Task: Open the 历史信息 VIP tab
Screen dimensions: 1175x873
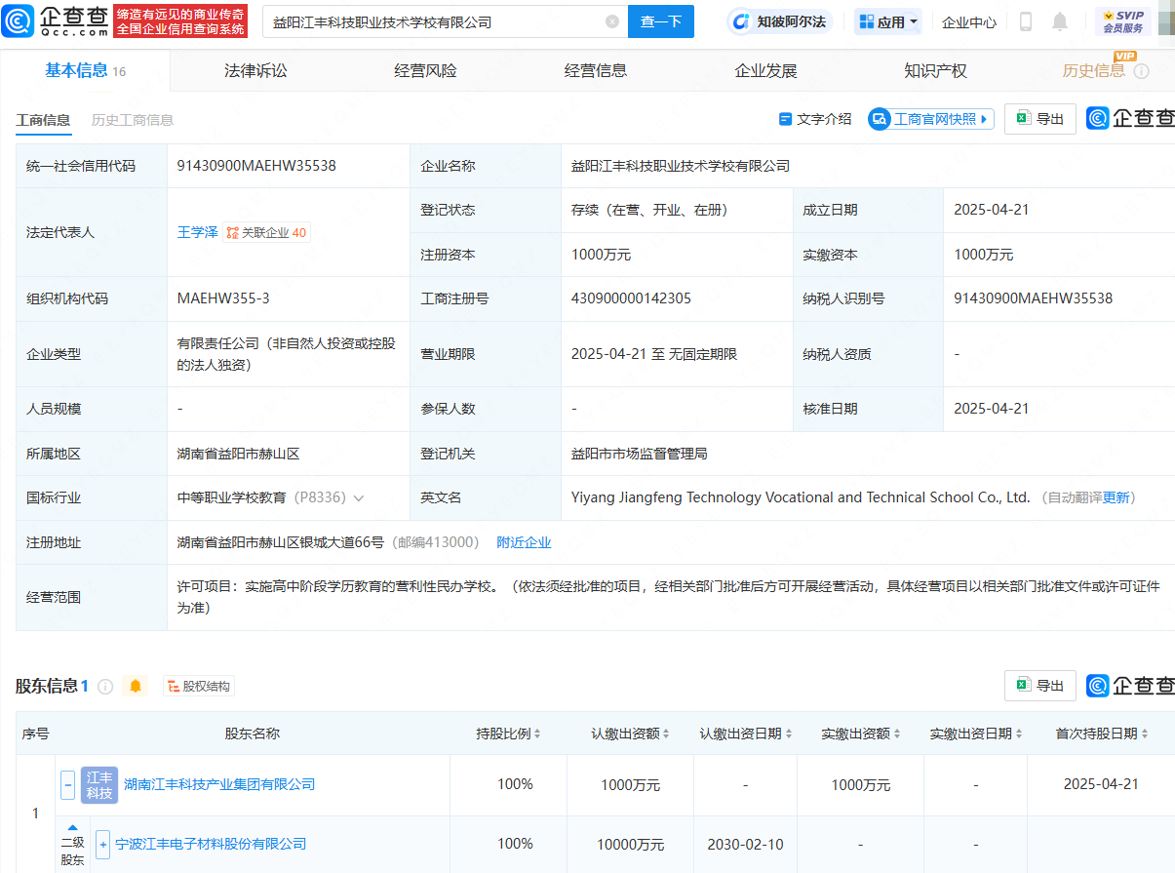Action: pyautogui.click(x=1093, y=70)
